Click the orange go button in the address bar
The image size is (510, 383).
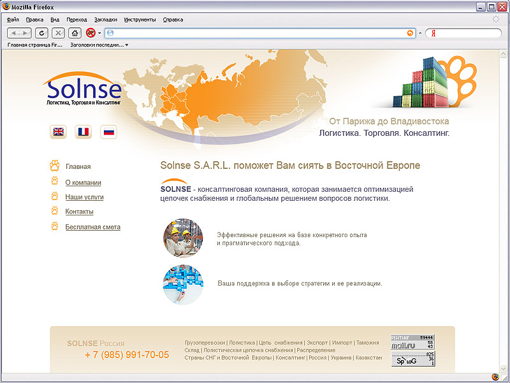[x=410, y=33]
